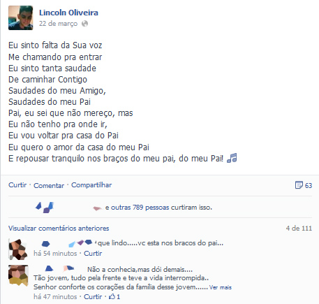Click the music note emoji icon

232,158
